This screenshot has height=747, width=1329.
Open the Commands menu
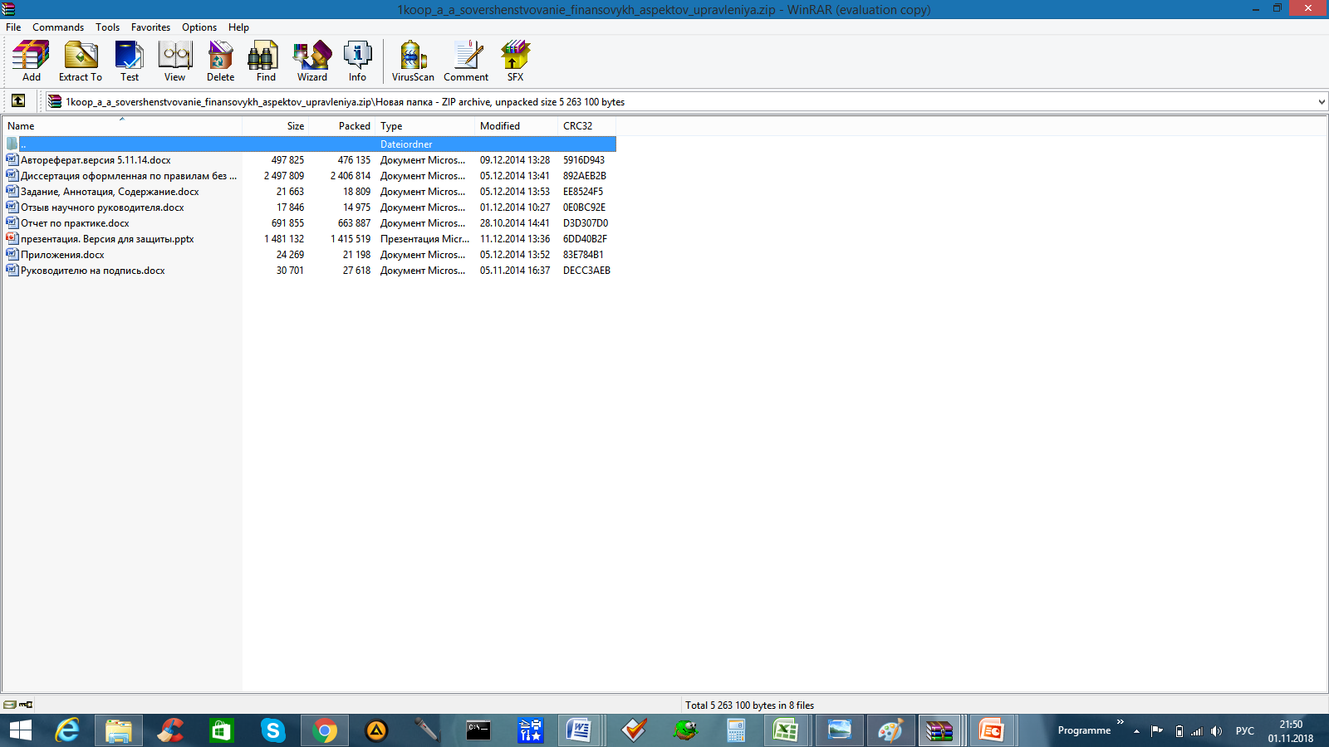58,27
